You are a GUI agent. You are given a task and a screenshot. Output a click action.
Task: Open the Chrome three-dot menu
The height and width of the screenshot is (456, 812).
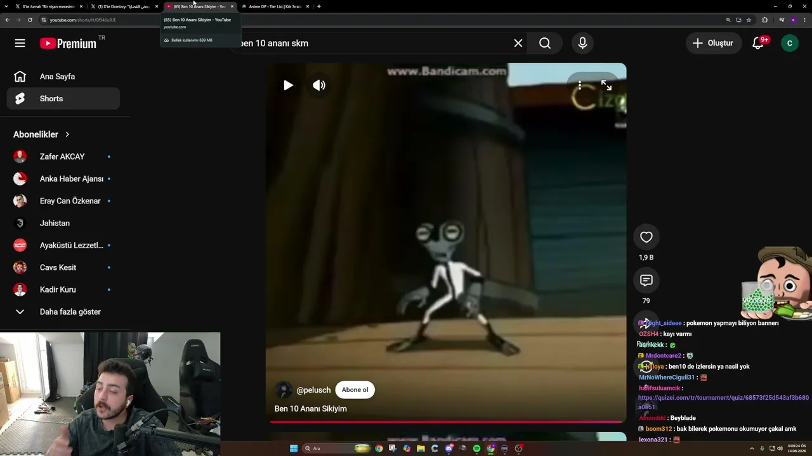[804, 20]
